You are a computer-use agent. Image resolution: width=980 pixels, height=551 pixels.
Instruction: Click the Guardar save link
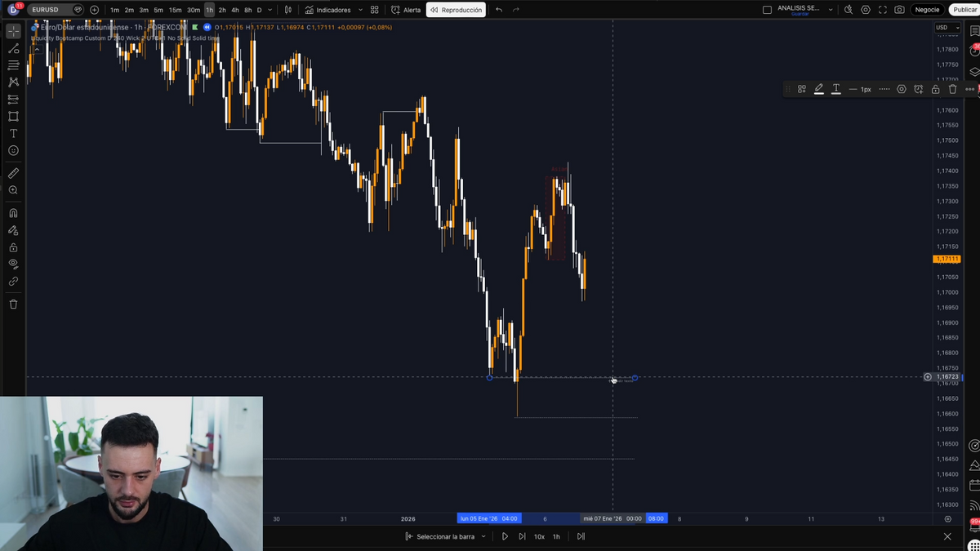click(798, 14)
